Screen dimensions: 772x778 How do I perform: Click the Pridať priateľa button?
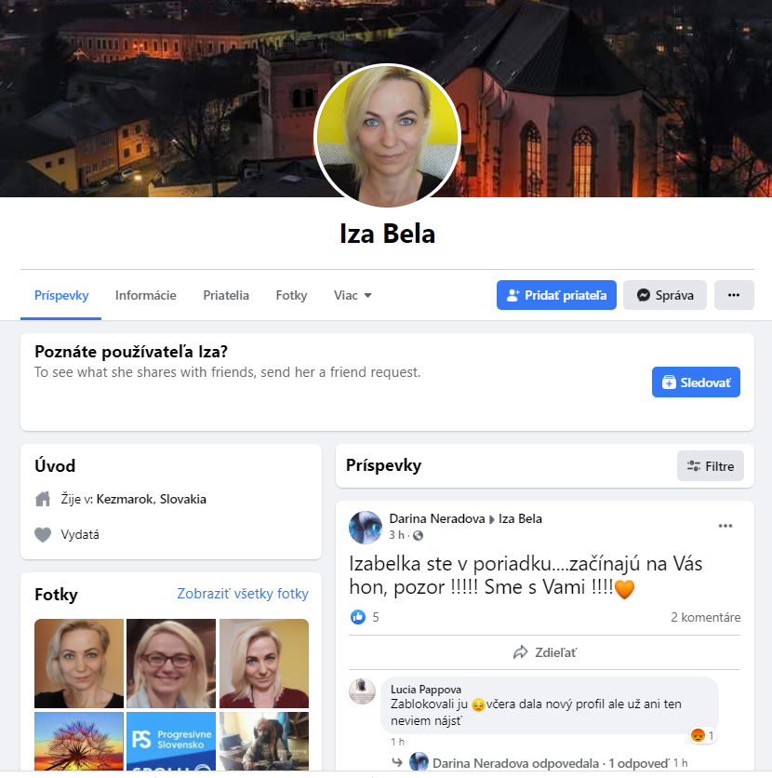point(556,295)
